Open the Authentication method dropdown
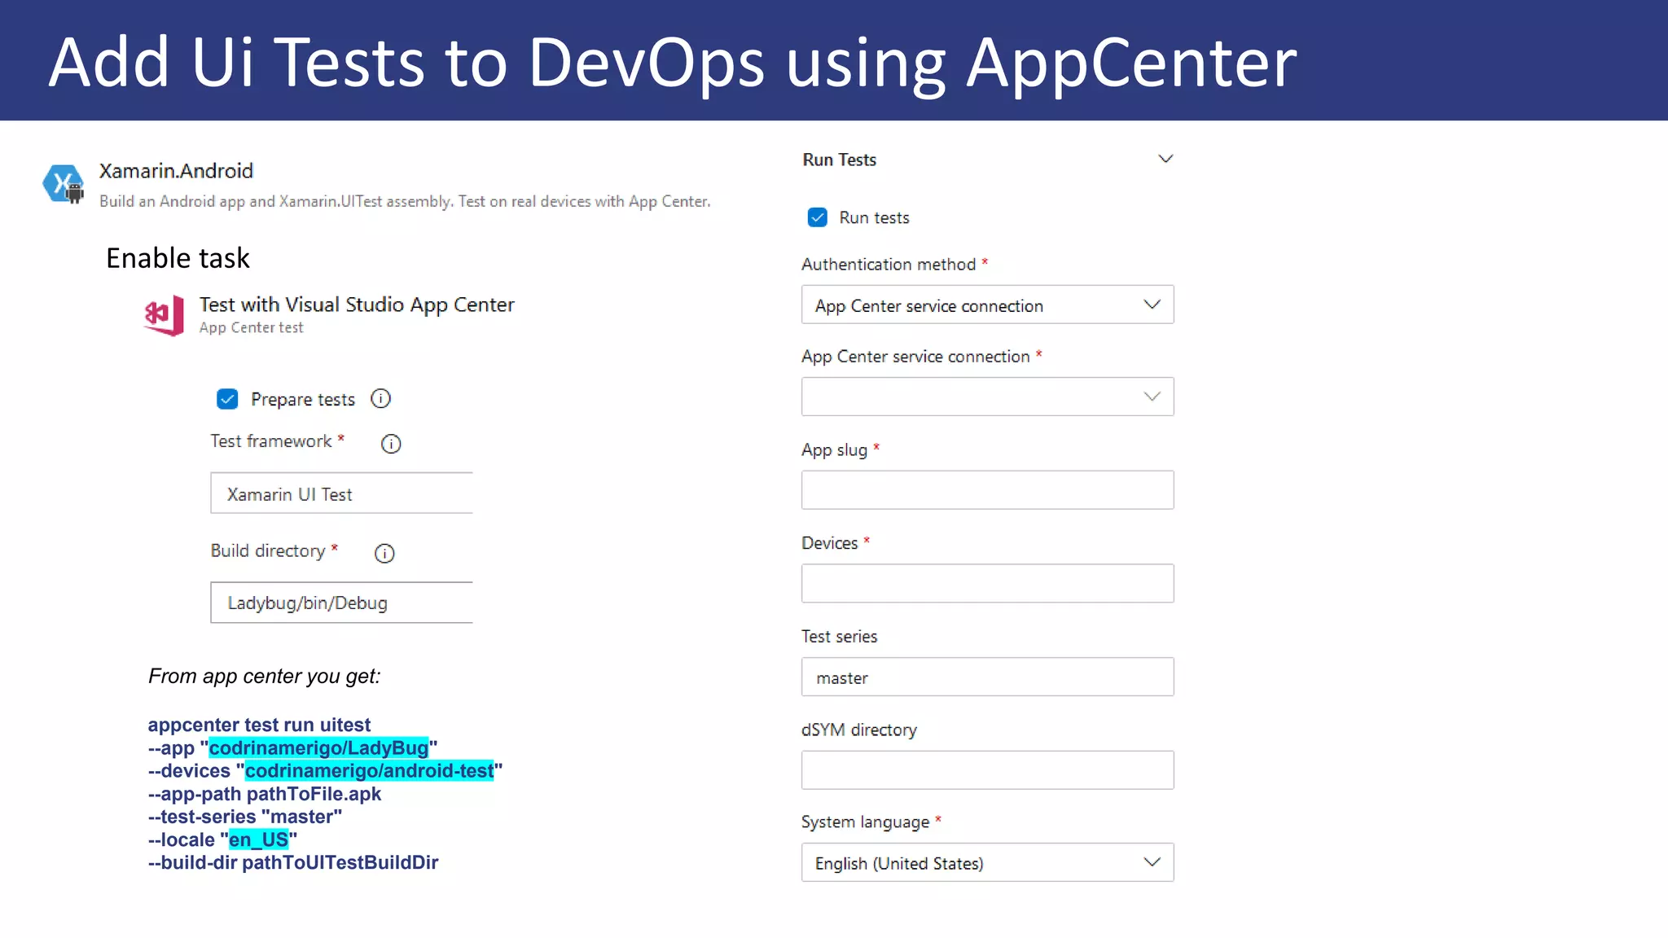Viewport: 1668px width, 938px height. coord(987,305)
